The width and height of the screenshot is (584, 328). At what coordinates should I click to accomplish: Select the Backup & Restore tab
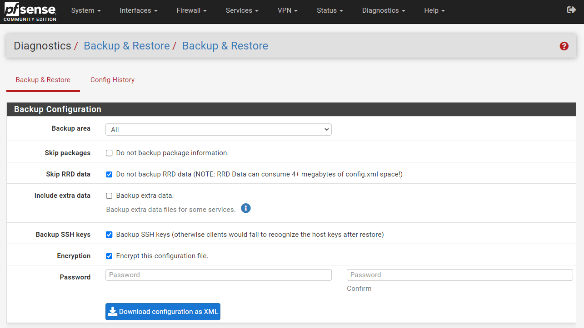[43, 80]
